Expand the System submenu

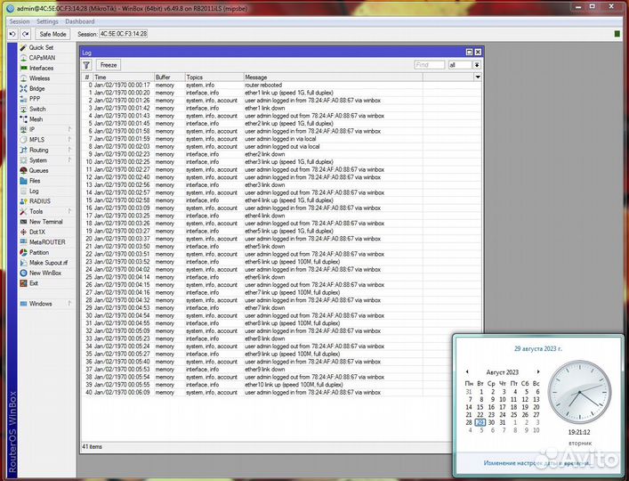[x=69, y=160]
